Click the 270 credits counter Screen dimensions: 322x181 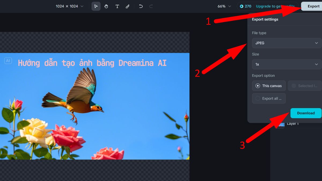pos(246,6)
